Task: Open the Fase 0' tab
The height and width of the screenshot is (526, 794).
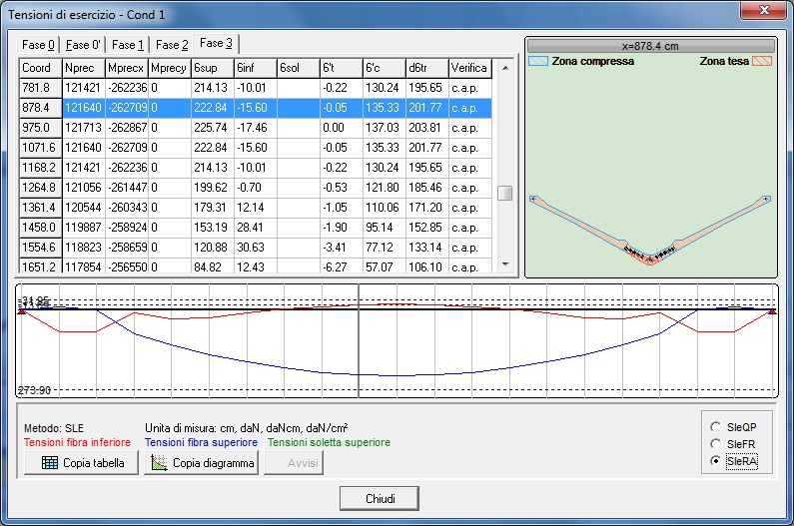Action: coord(84,45)
